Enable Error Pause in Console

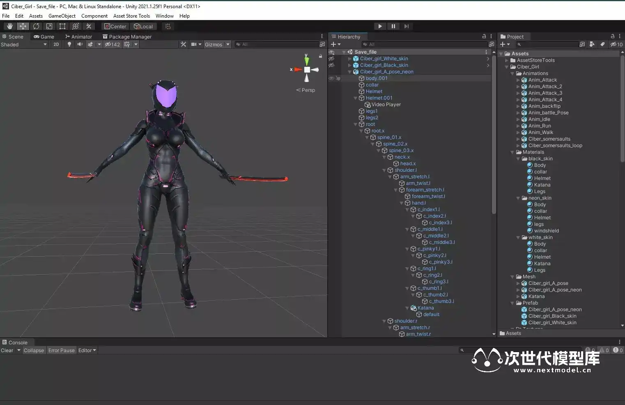pos(62,350)
